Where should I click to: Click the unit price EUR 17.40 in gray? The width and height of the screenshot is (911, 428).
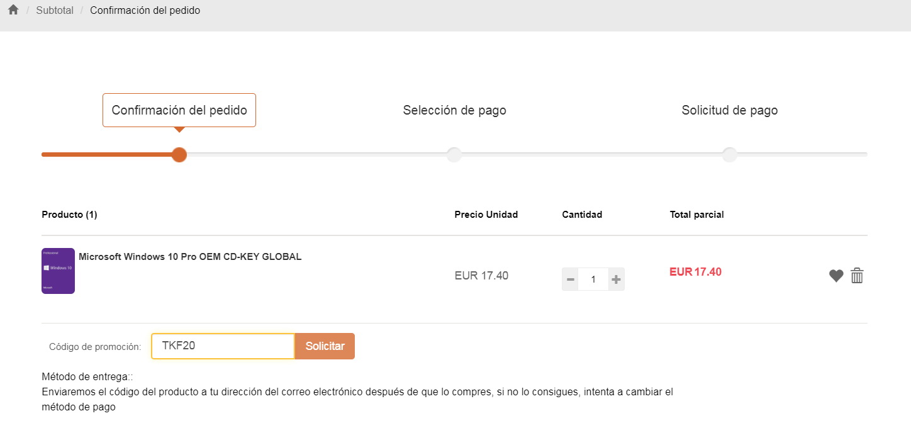481,276
